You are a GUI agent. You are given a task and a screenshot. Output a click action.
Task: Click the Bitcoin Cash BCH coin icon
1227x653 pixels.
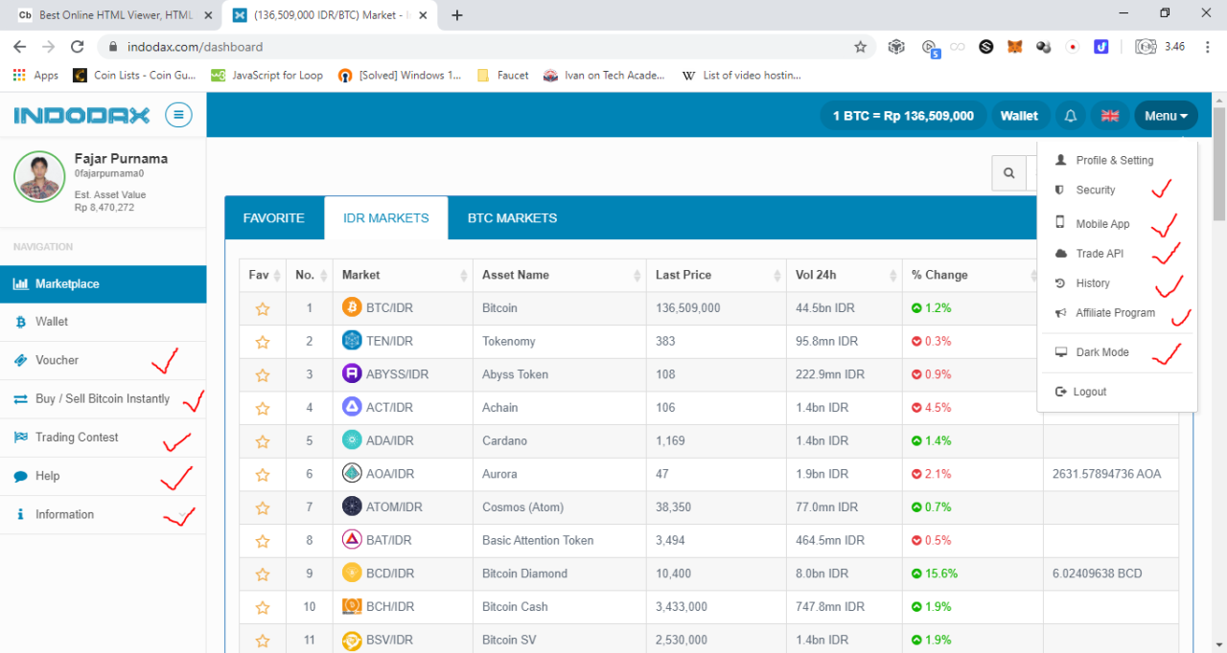coord(352,606)
